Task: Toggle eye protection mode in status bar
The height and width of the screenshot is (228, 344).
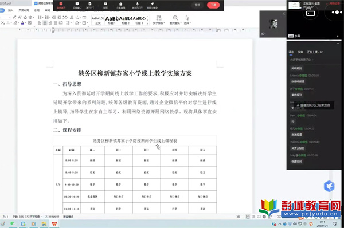Action: [239, 217]
